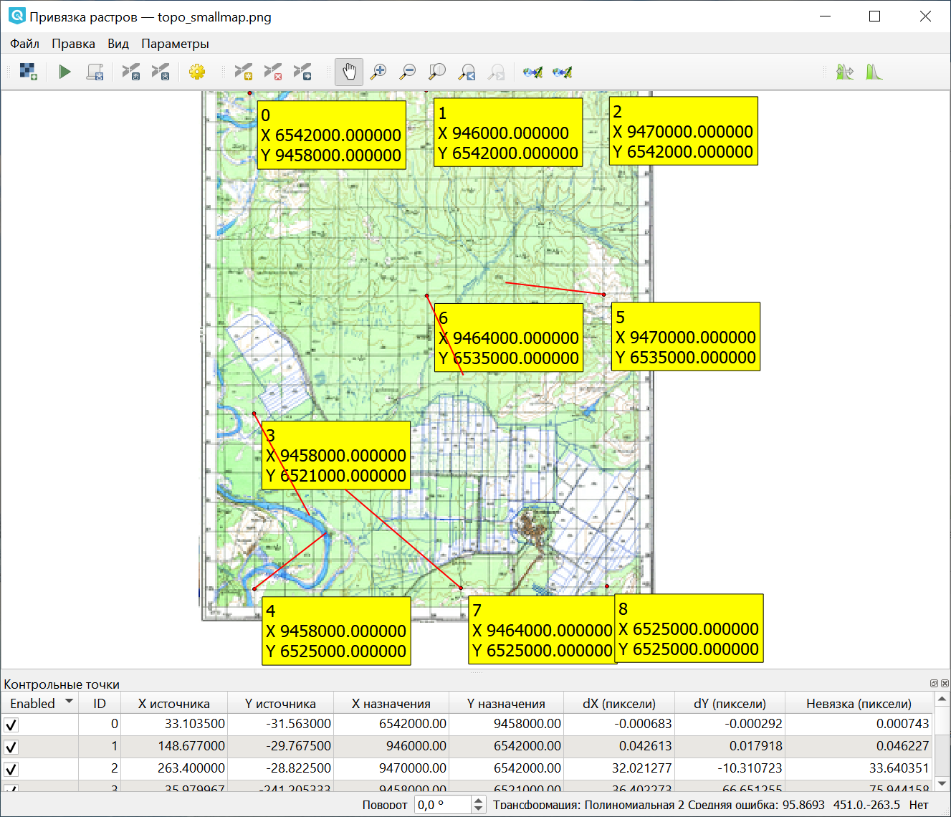Viewport: 951px width, 817px height.
Task: Select X источника cell 33.103500
Action: coord(174,725)
